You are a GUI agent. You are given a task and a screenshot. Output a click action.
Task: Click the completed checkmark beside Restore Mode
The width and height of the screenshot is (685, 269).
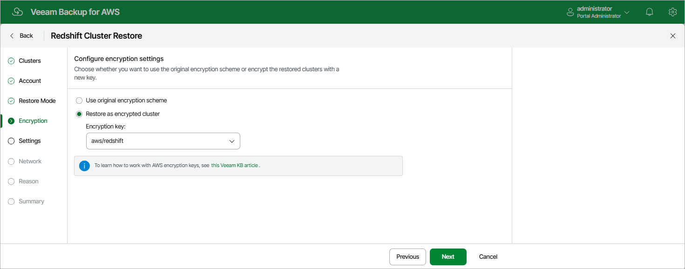[x=11, y=101]
